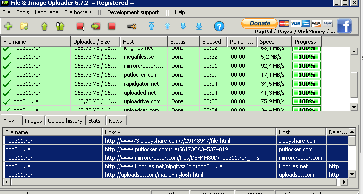Open the Tools menu
Viewport: 363px width, 194px height.
click(23, 12)
